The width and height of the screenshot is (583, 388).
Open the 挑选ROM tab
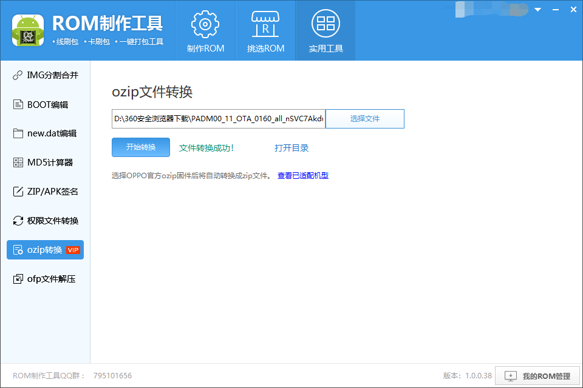265,30
